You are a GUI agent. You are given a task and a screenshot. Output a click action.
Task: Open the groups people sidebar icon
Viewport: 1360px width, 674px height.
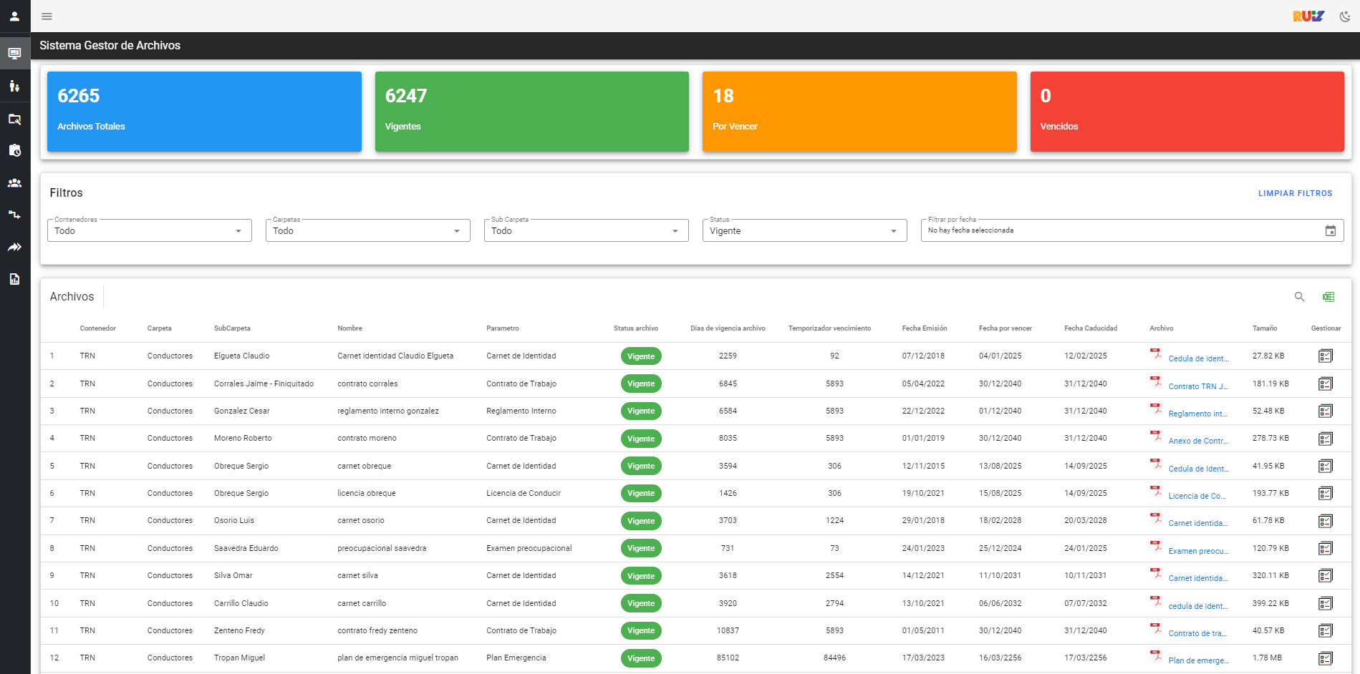pos(14,183)
